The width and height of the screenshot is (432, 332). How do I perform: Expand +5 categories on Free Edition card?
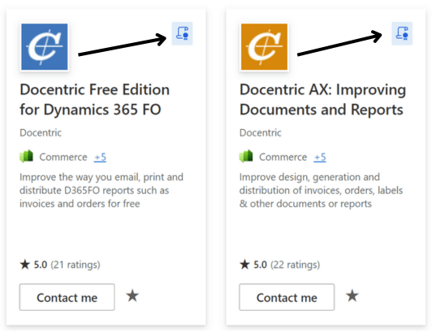tap(100, 157)
